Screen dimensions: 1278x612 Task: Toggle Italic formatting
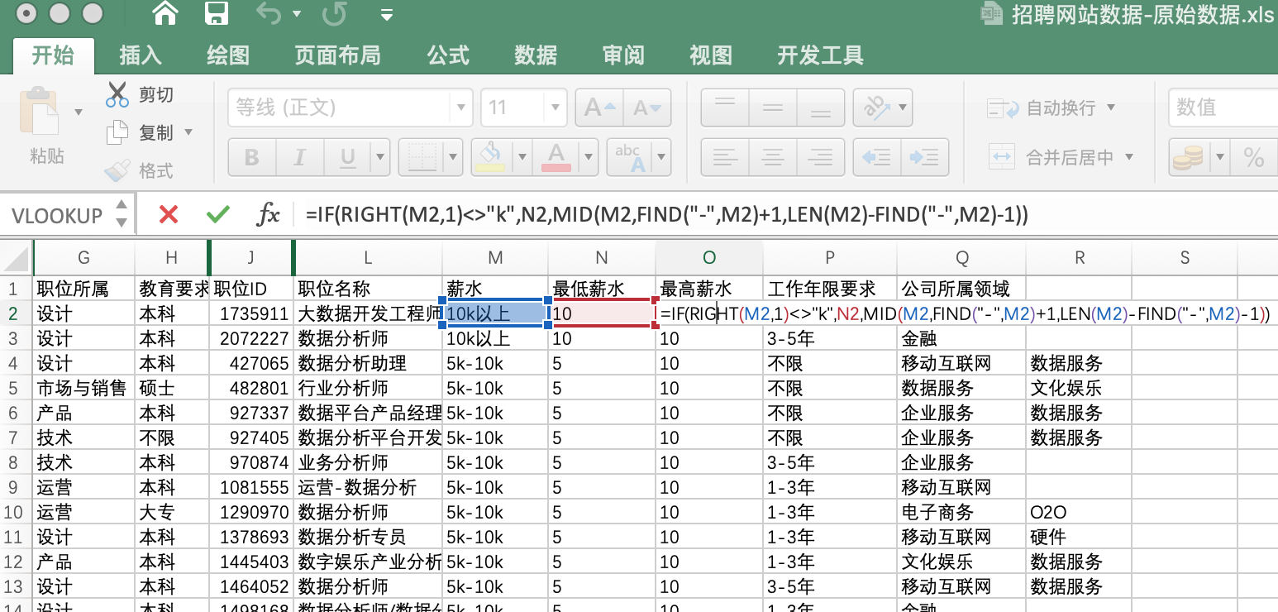coord(299,157)
